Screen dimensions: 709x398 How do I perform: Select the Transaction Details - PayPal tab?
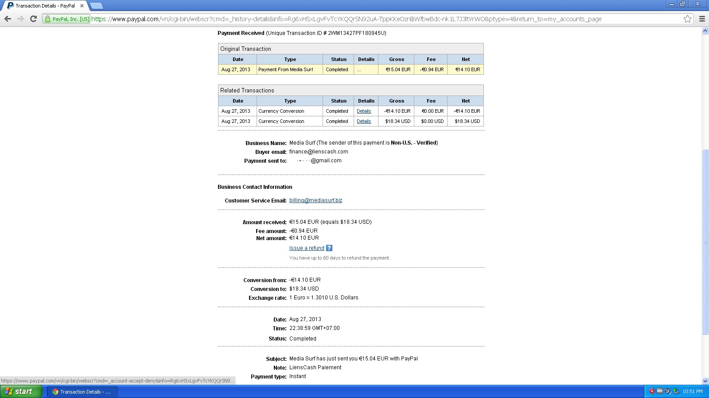click(x=45, y=6)
